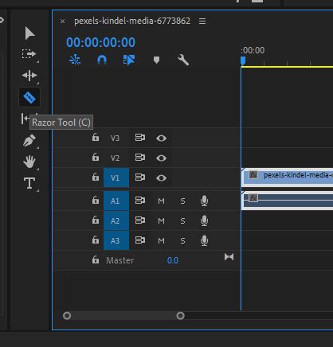Toggle Sync Lock on V1
Viewport: 333px width, 347px height.
pyautogui.click(x=140, y=177)
